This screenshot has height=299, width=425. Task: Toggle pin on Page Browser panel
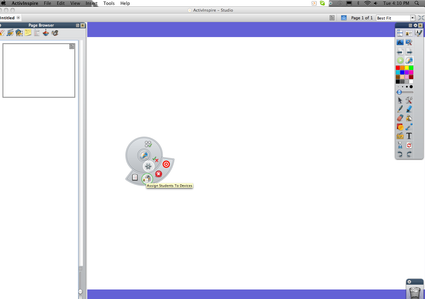click(83, 25)
